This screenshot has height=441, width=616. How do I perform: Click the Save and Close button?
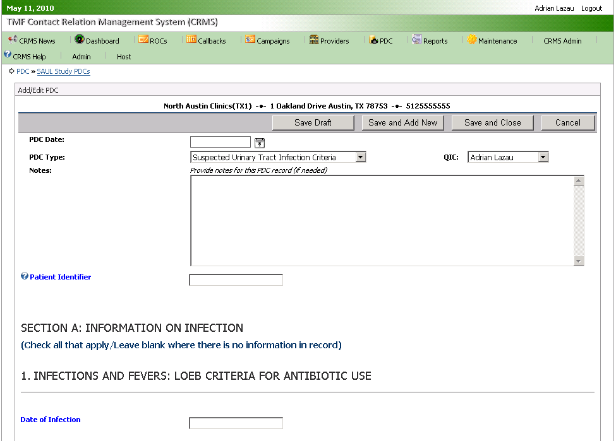[x=493, y=123]
